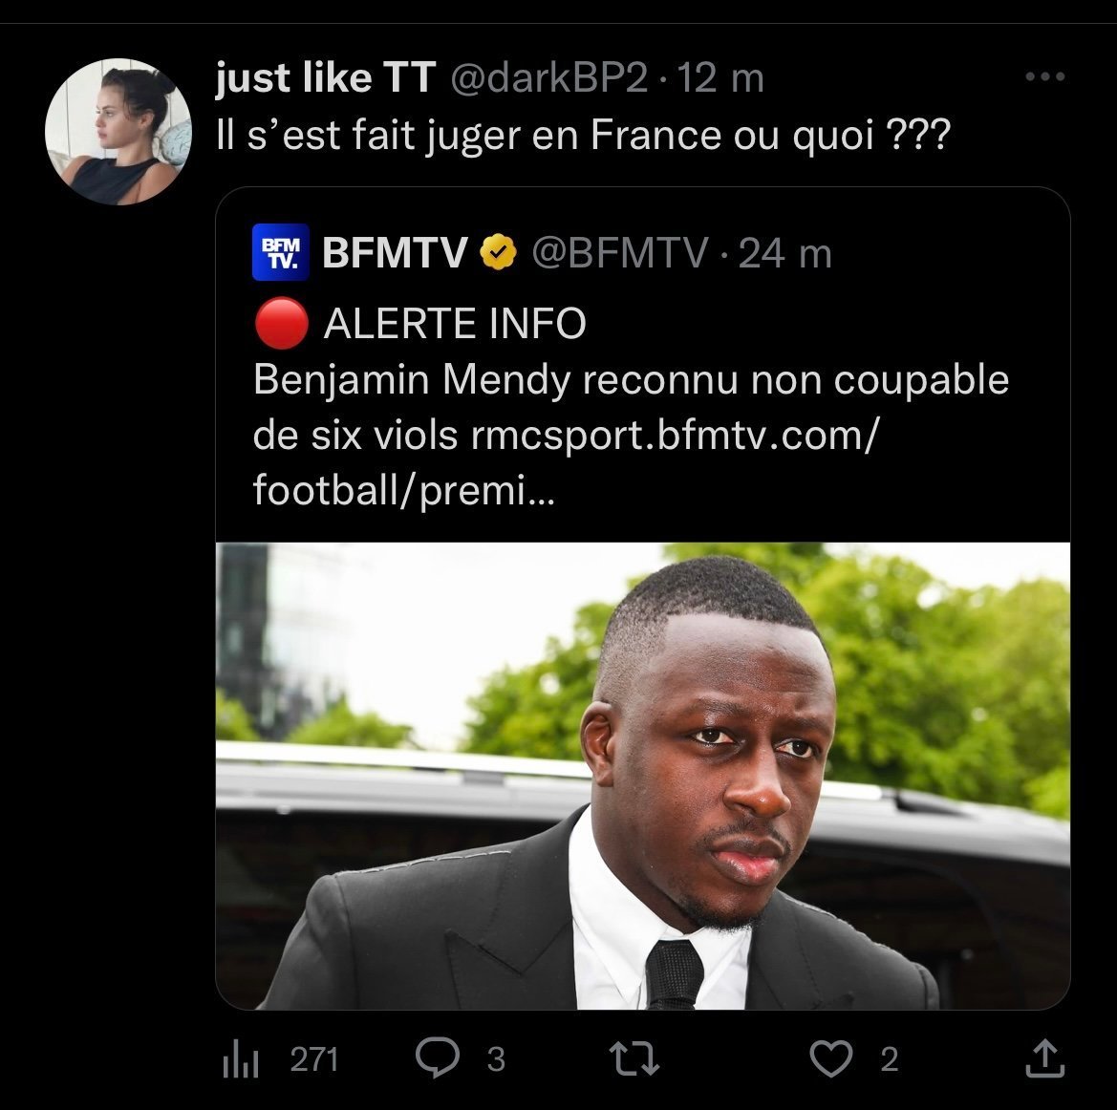Click the BFMTV account name in quoted tweet

395,253
